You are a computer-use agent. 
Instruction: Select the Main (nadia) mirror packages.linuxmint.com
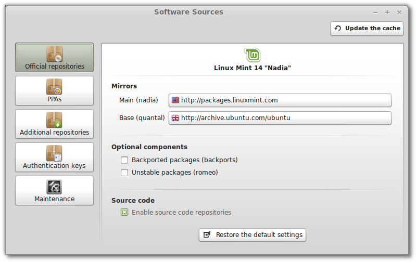pos(280,100)
